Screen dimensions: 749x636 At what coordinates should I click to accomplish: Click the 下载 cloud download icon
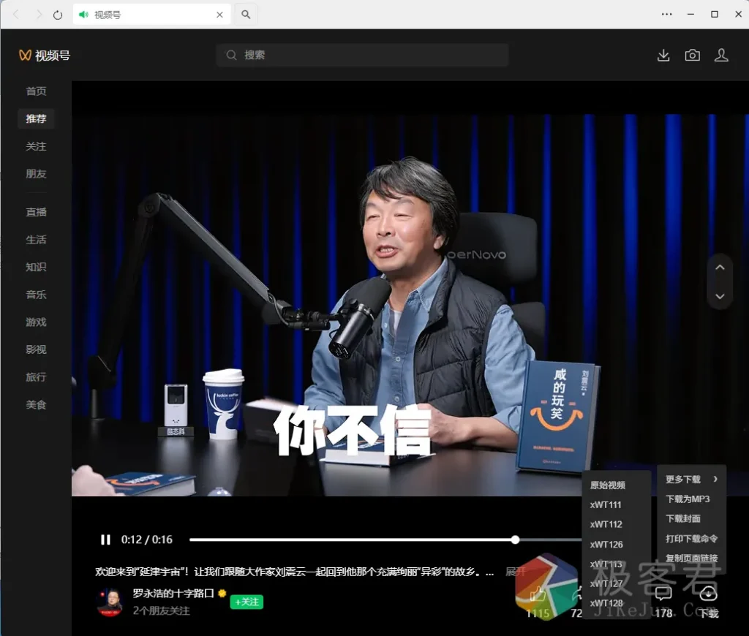point(708,594)
